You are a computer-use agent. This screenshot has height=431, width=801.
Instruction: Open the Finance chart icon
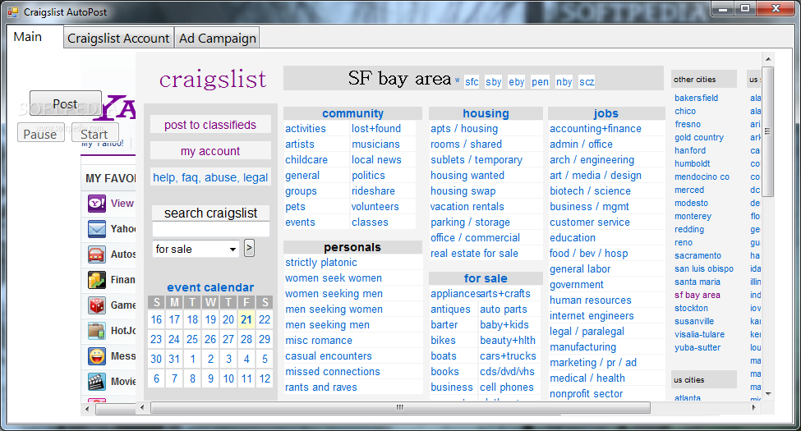coord(97,280)
